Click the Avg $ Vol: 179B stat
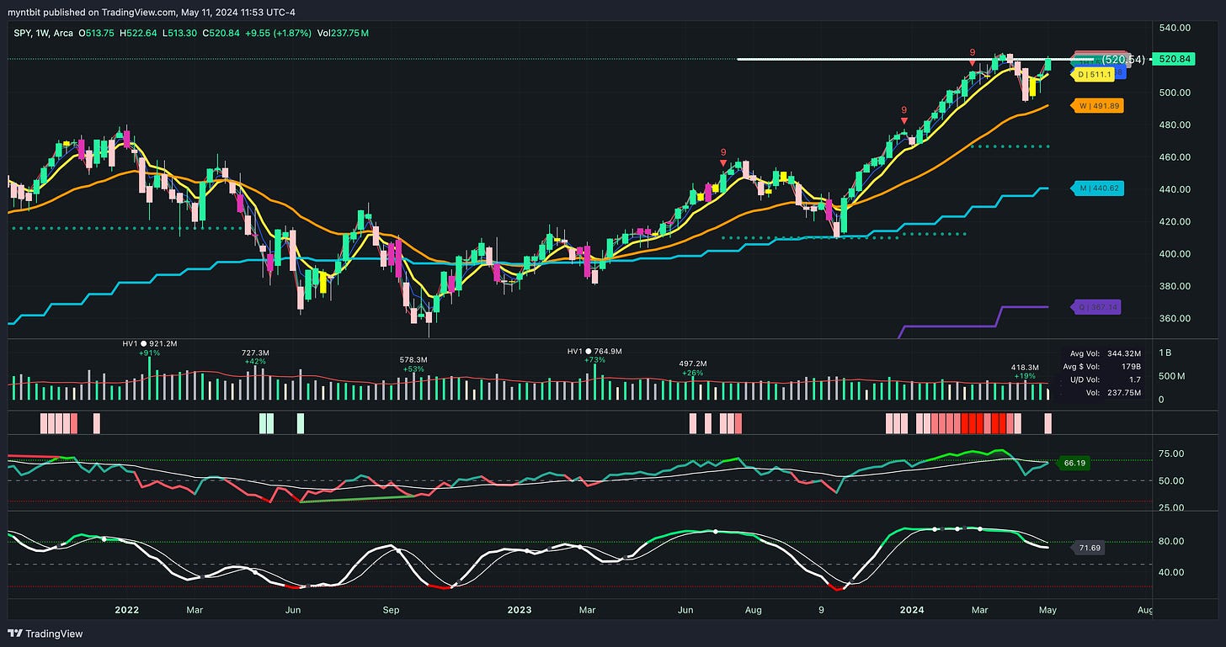Image resolution: width=1226 pixels, height=647 pixels. [1101, 365]
